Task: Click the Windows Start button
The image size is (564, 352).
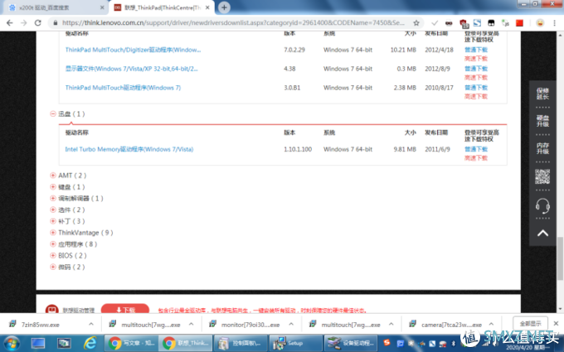Action: (x=11, y=342)
